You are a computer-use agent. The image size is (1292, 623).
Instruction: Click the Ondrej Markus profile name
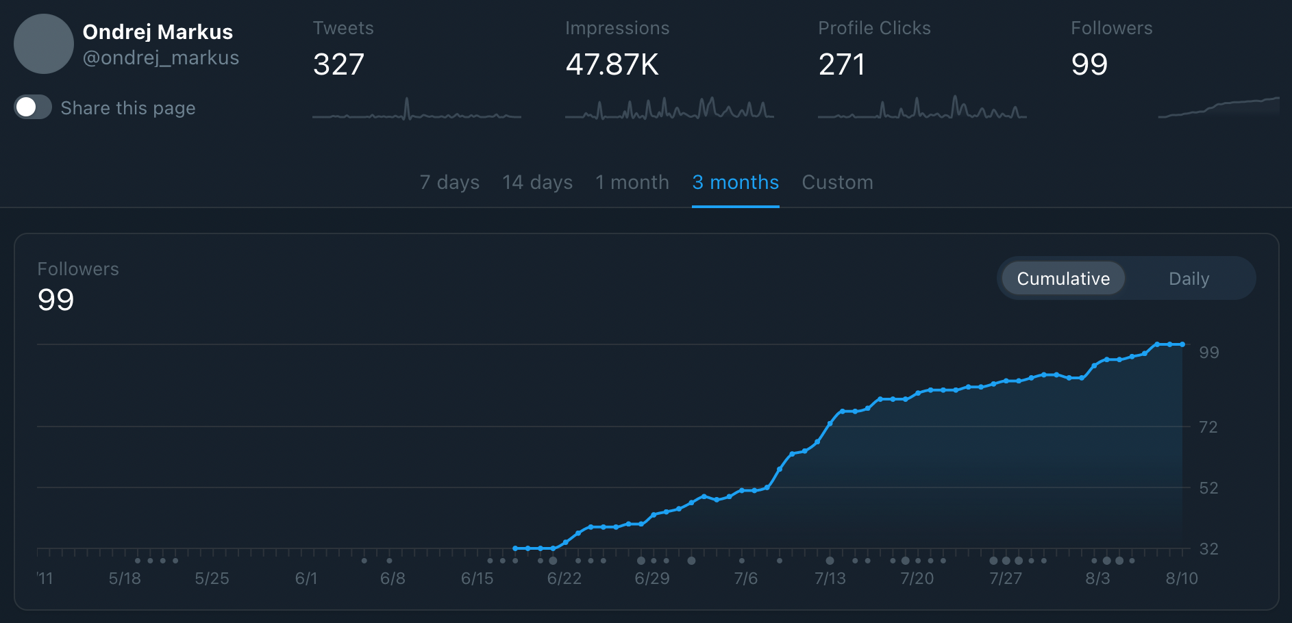(x=158, y=32)
